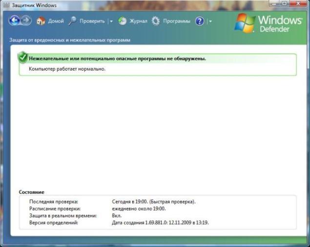Select the text 'Компьютер работает нормально.'
The height and width of the screenshot is (247, 310).
pyautogui.click(x=67, y=69)
